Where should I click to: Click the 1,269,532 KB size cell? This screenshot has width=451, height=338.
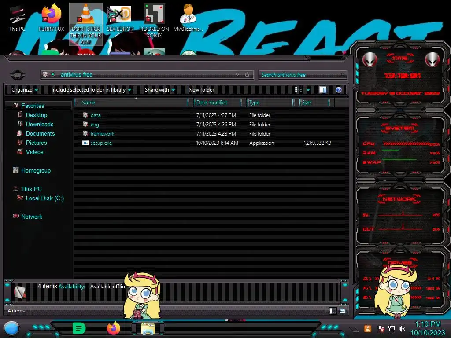click(317, 143)
